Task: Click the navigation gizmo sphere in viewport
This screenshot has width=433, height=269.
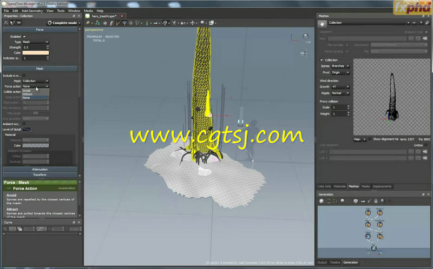Action: [306, 37]
